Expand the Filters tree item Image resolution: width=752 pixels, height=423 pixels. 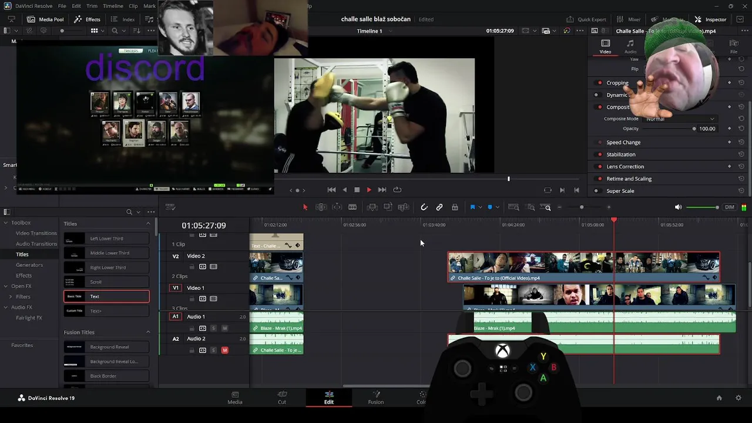click(x=11, y=297)
